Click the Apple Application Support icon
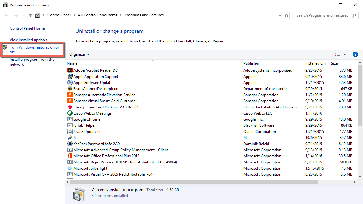This screenshot has height=204, width=363. pos(70,76)
